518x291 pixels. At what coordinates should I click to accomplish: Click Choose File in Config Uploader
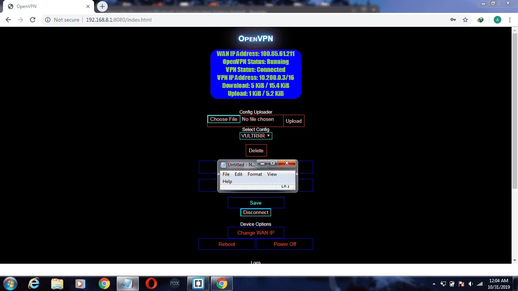224,119
